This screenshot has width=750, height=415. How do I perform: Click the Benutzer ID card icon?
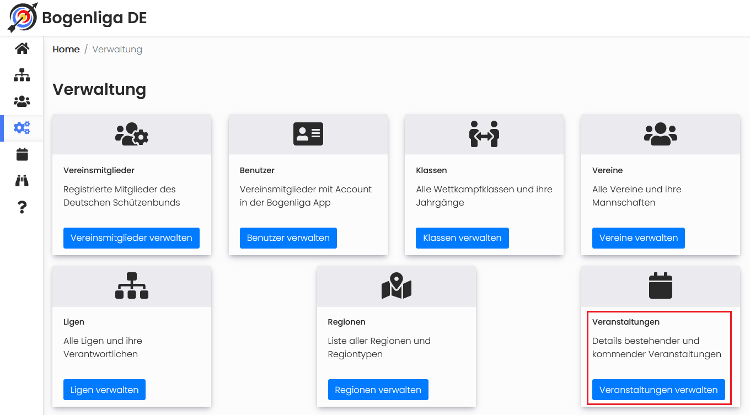click(308, 134)
